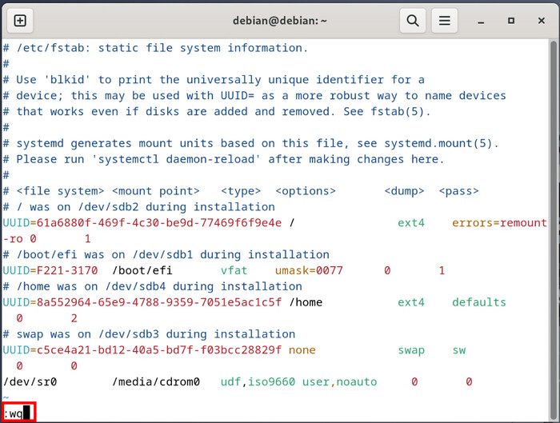This screenshot has width=560, height=423.
Task: Click the '<type>' column header
Action: click(241, 191)
